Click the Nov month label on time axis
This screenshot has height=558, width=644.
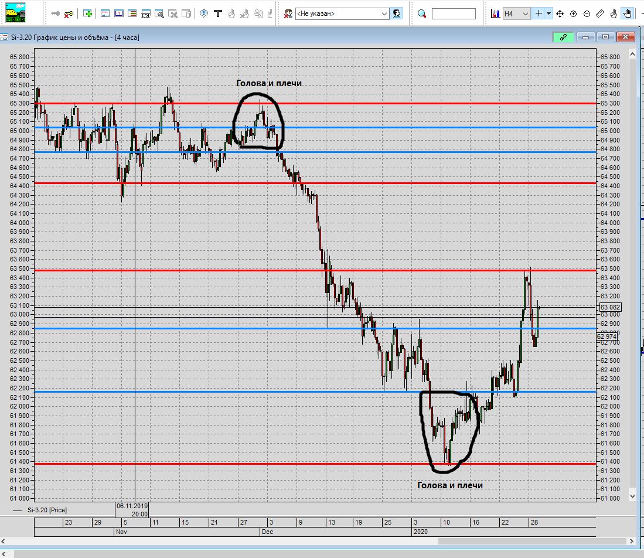pos(121,532)
